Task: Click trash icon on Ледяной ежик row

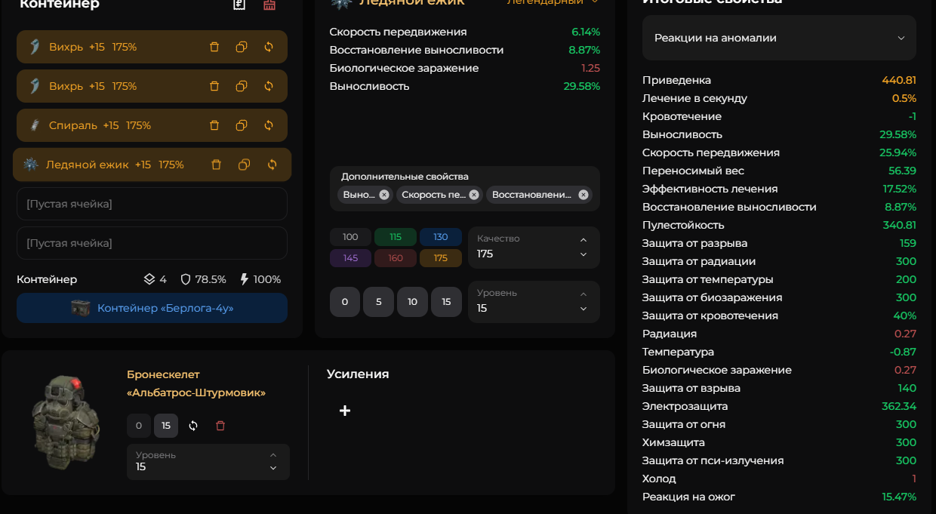Action: (x=216, y=165)
